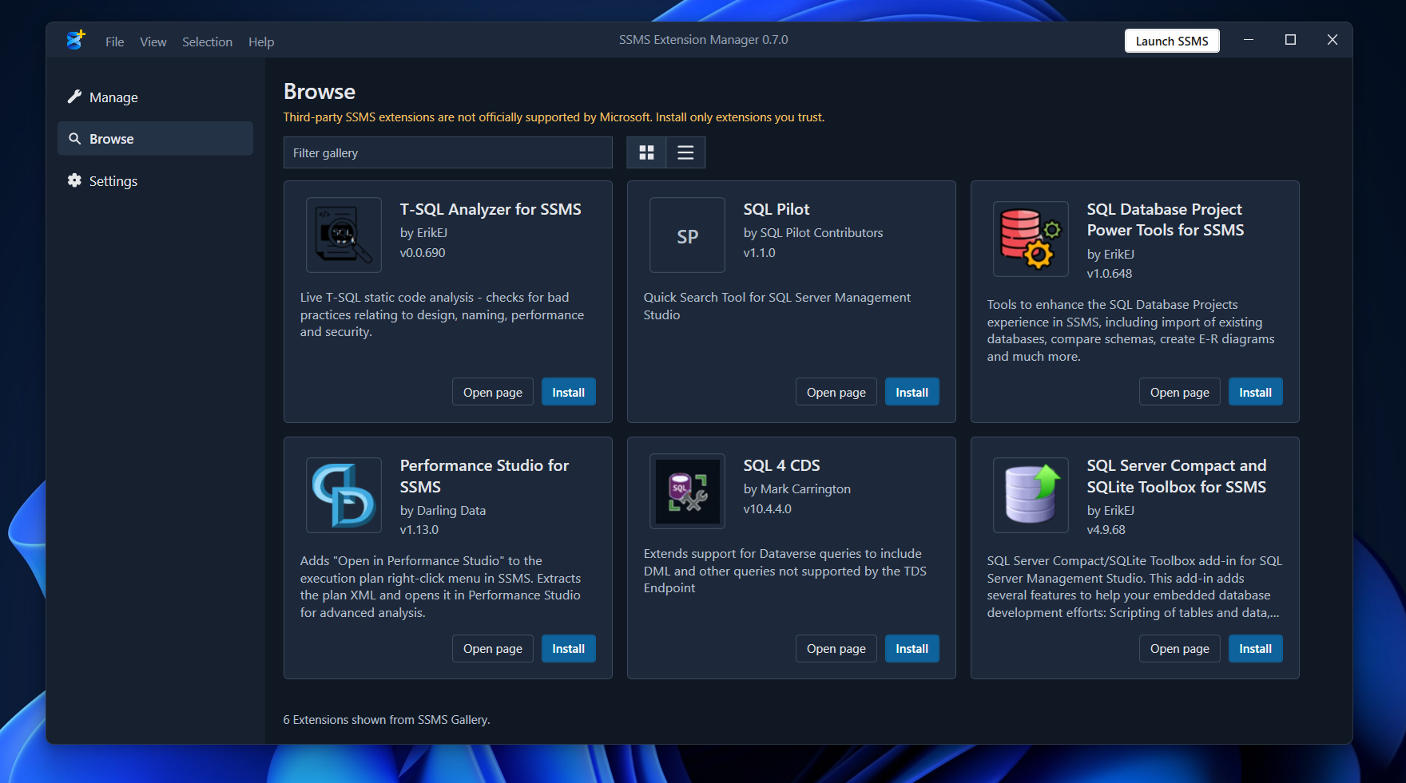Image resolution: width=1406 pixels, height=783 pixels.
Task: Click 'by Darling Data' author text
Action: coord(443,510)
